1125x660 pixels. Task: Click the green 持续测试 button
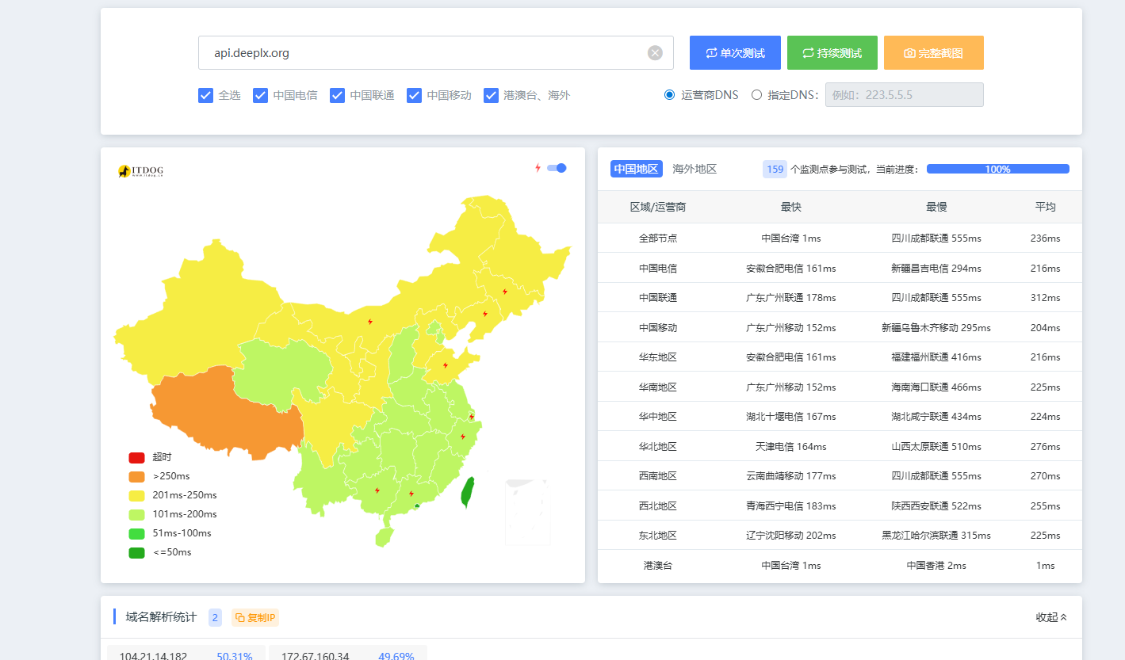click(832, 53)
